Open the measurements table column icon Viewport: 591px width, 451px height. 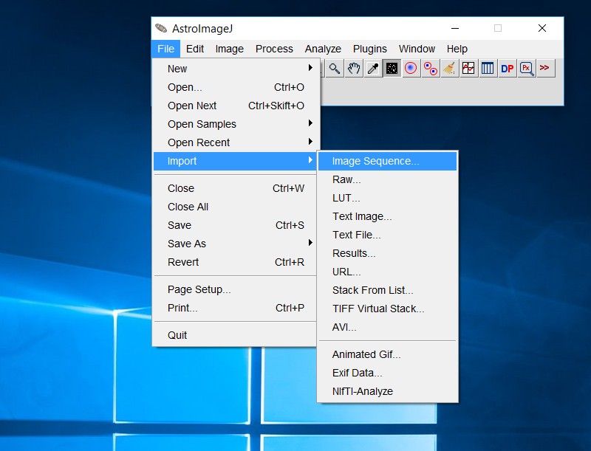488,69
